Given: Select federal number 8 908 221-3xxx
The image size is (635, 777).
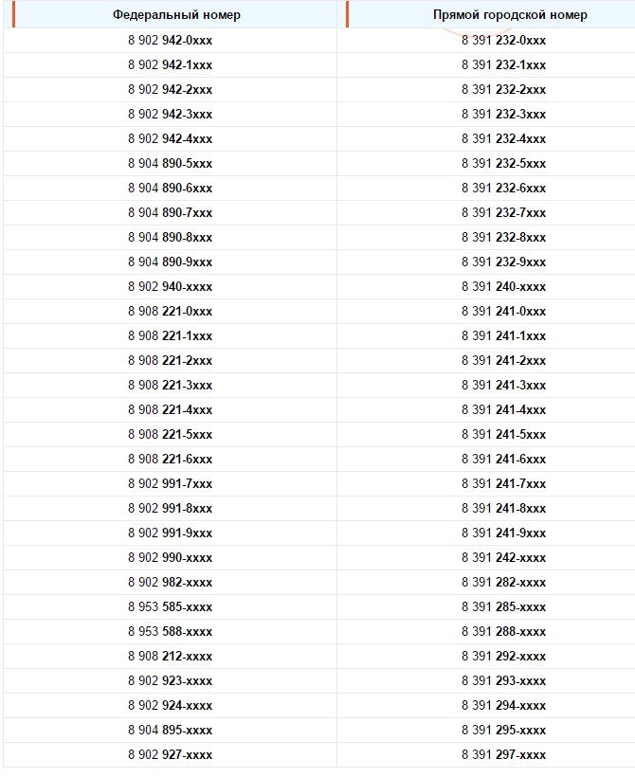Looking at the screenshot, I should (171, 386).
